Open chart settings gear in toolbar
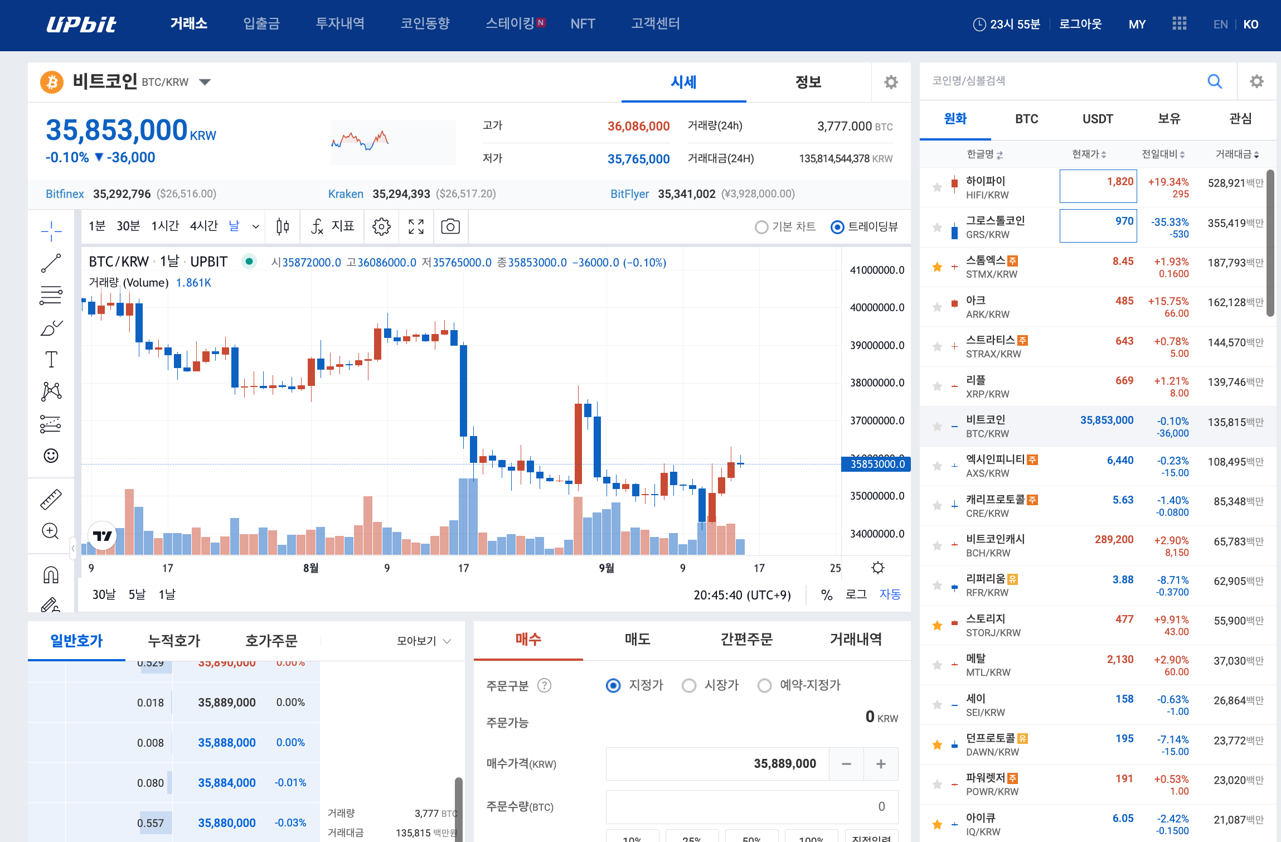Viewport: 1281px width, 842px height. coord(381,226)
